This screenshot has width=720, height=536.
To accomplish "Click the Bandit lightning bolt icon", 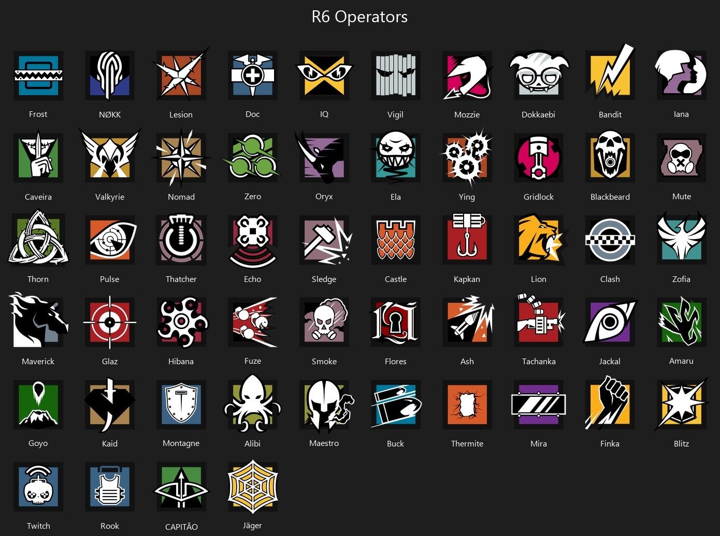I will (610, 73).
